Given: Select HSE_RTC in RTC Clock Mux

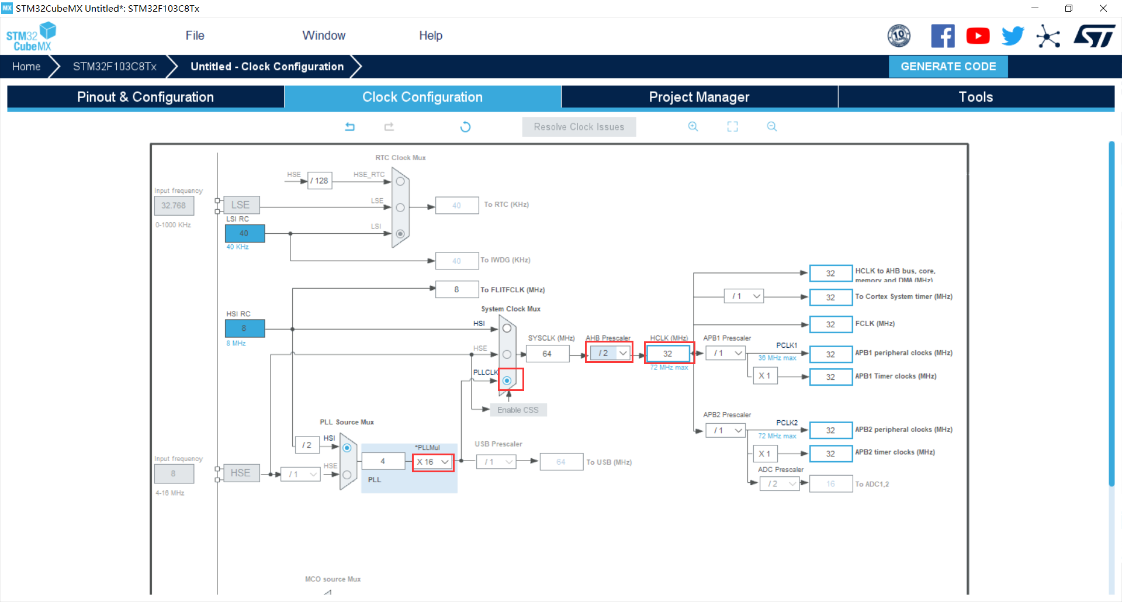Looking at the screenshot, I should [400, 181].
